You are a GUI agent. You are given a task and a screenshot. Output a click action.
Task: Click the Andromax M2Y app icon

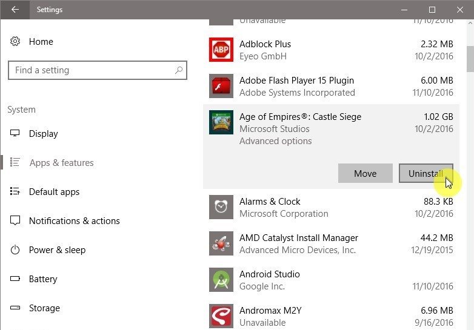[221, 316]
